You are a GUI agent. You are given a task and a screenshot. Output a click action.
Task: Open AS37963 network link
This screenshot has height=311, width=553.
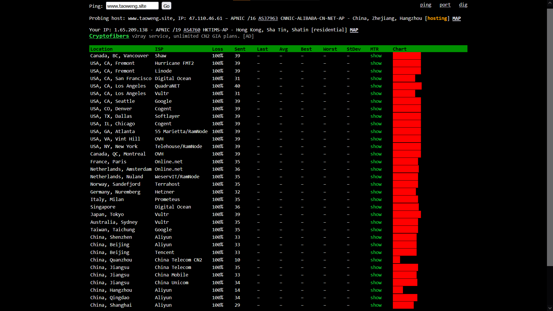268,18
